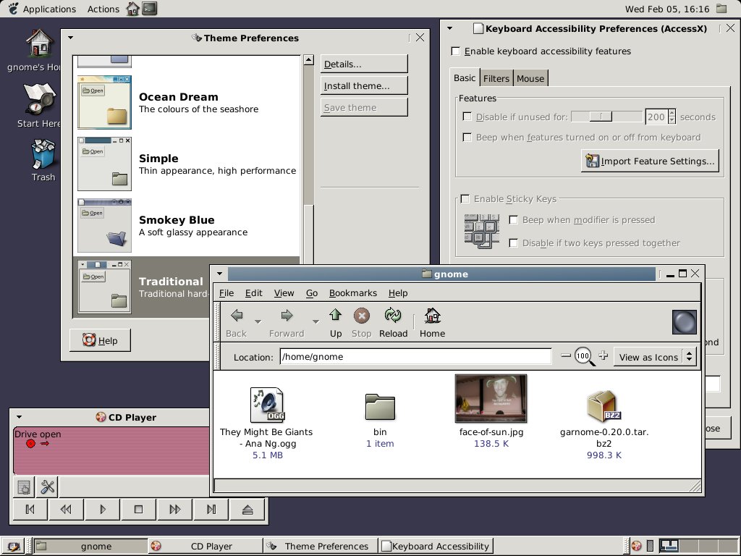Toggle Disable if unused for checkbox
Image resolution: width=741 pixels, height=556 pixels.
[x=467, y=117]
